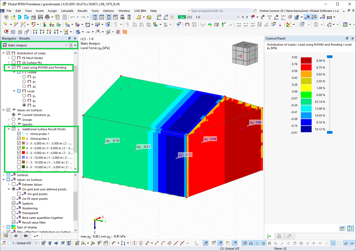Expand the Groups tree node
The width and height of the screenshot is (356, 251).
(x=9, y=119)
